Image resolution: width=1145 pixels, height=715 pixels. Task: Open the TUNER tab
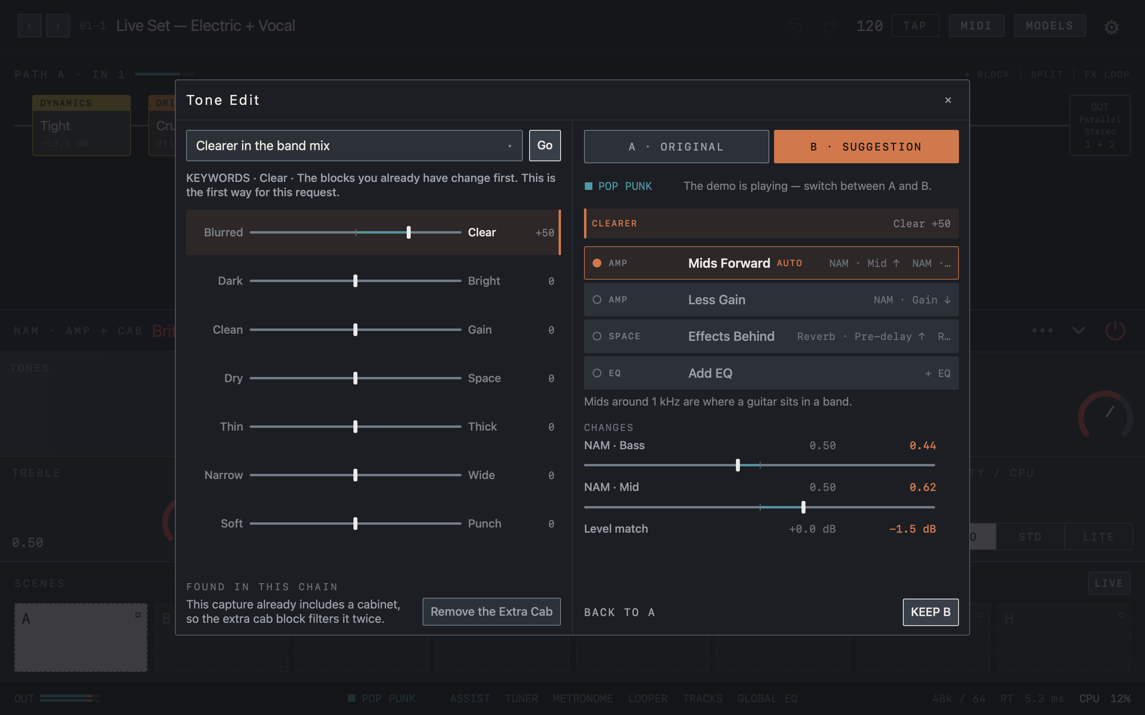click(521, 698)
